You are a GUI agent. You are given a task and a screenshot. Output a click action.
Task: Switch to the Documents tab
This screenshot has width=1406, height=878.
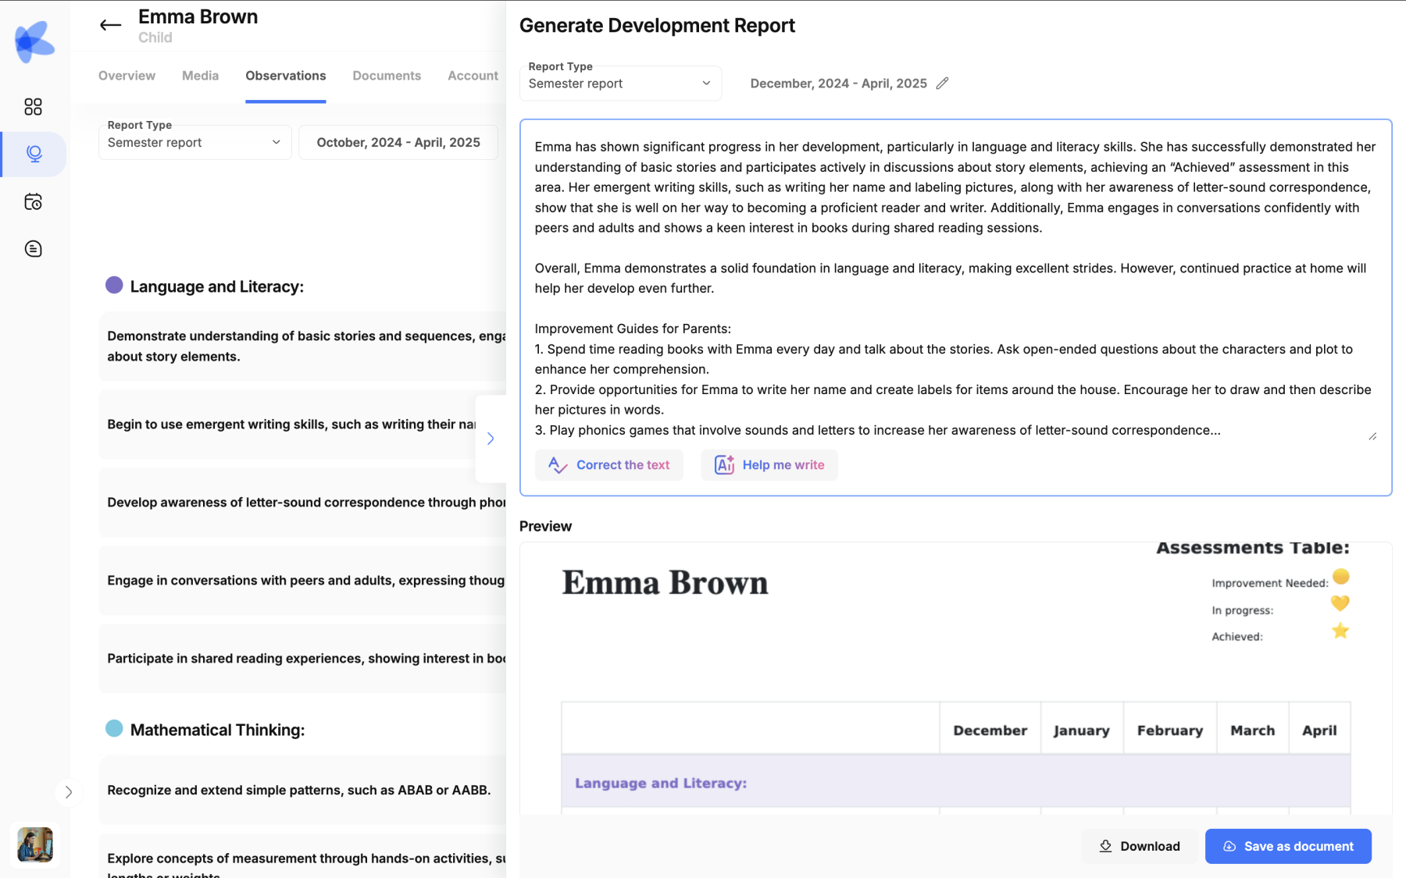tap(387, 76)
